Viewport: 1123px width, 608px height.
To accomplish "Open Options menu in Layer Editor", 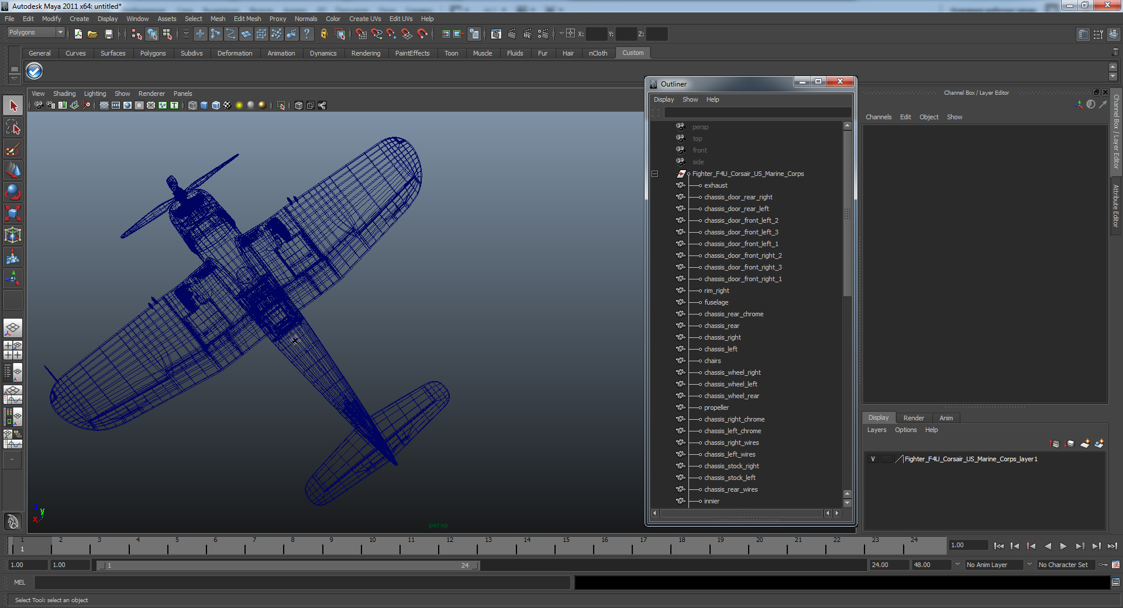I will [905, 430].
